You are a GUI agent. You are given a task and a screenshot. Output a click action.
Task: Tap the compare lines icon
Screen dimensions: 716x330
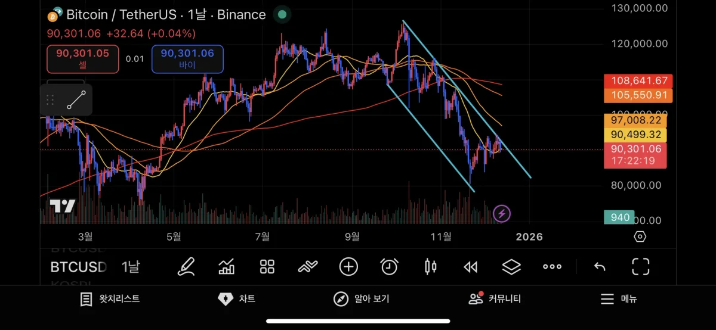coord(308,266)
